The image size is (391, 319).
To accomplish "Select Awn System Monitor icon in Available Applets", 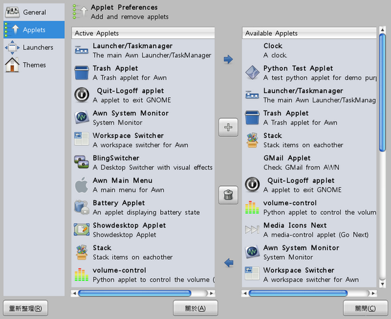I will click(252, 252).
